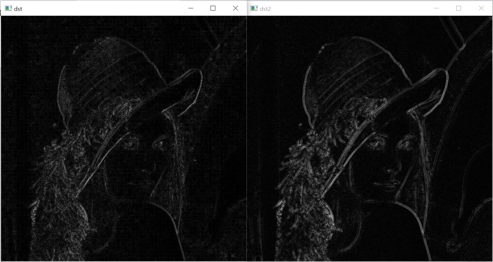Screen dimensions: 493x262
Task: Close the dst2 window
Action: coord(481,8)
